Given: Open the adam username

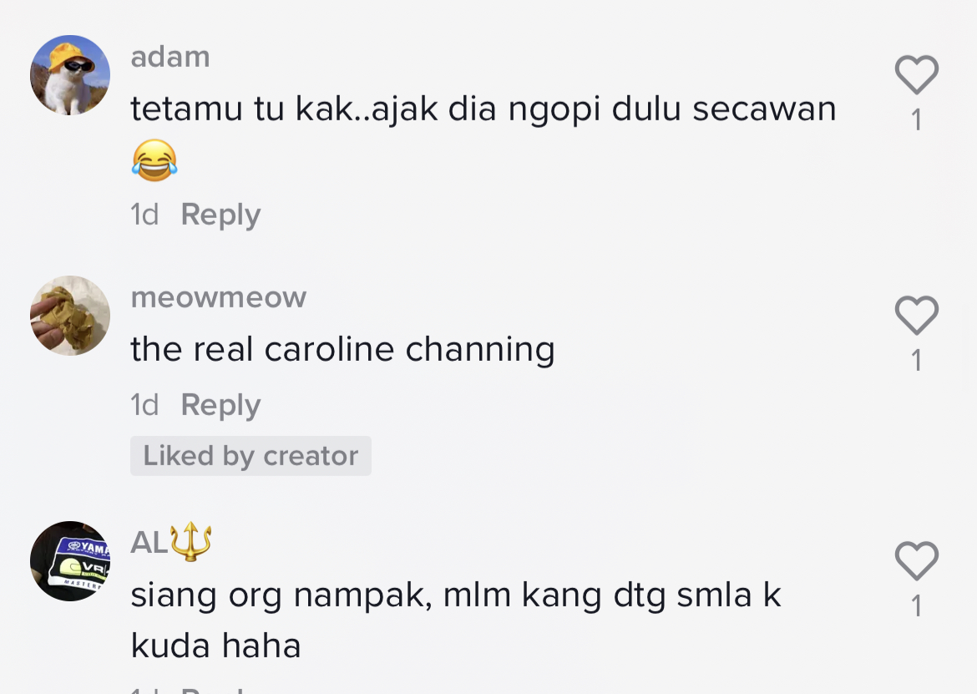Looking at the screenshot, I should click(x=170, y=57).
